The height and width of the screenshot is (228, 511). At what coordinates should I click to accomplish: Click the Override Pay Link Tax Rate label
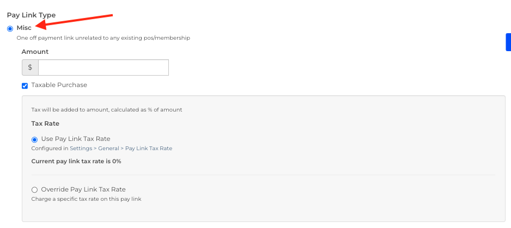click(x=83, y=189)
